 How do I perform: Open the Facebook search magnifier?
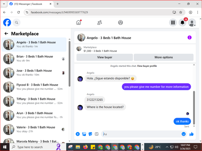click(x=17, y=23)
